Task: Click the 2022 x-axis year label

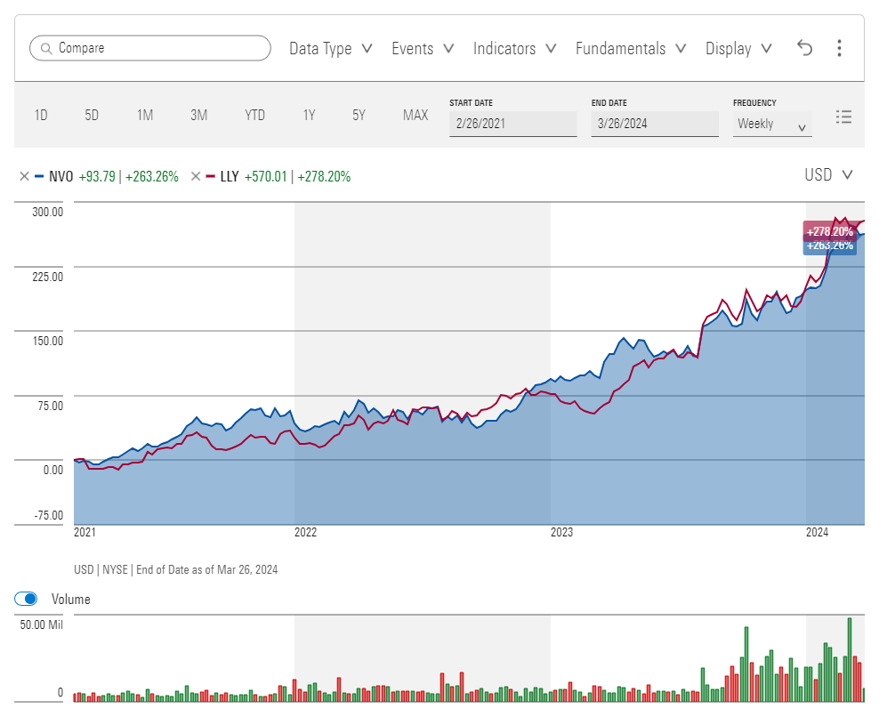Action: click(305, 532)
